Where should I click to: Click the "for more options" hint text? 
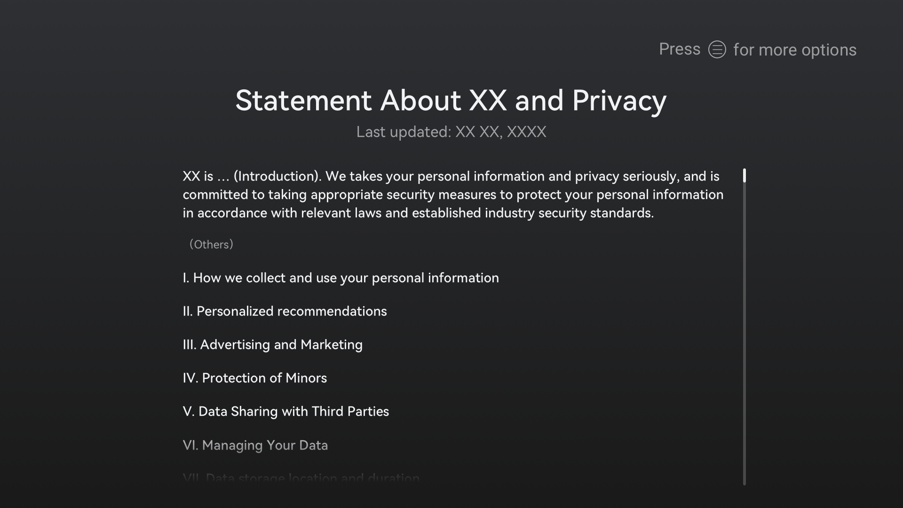pyautogui.click(x=795, y=50)
